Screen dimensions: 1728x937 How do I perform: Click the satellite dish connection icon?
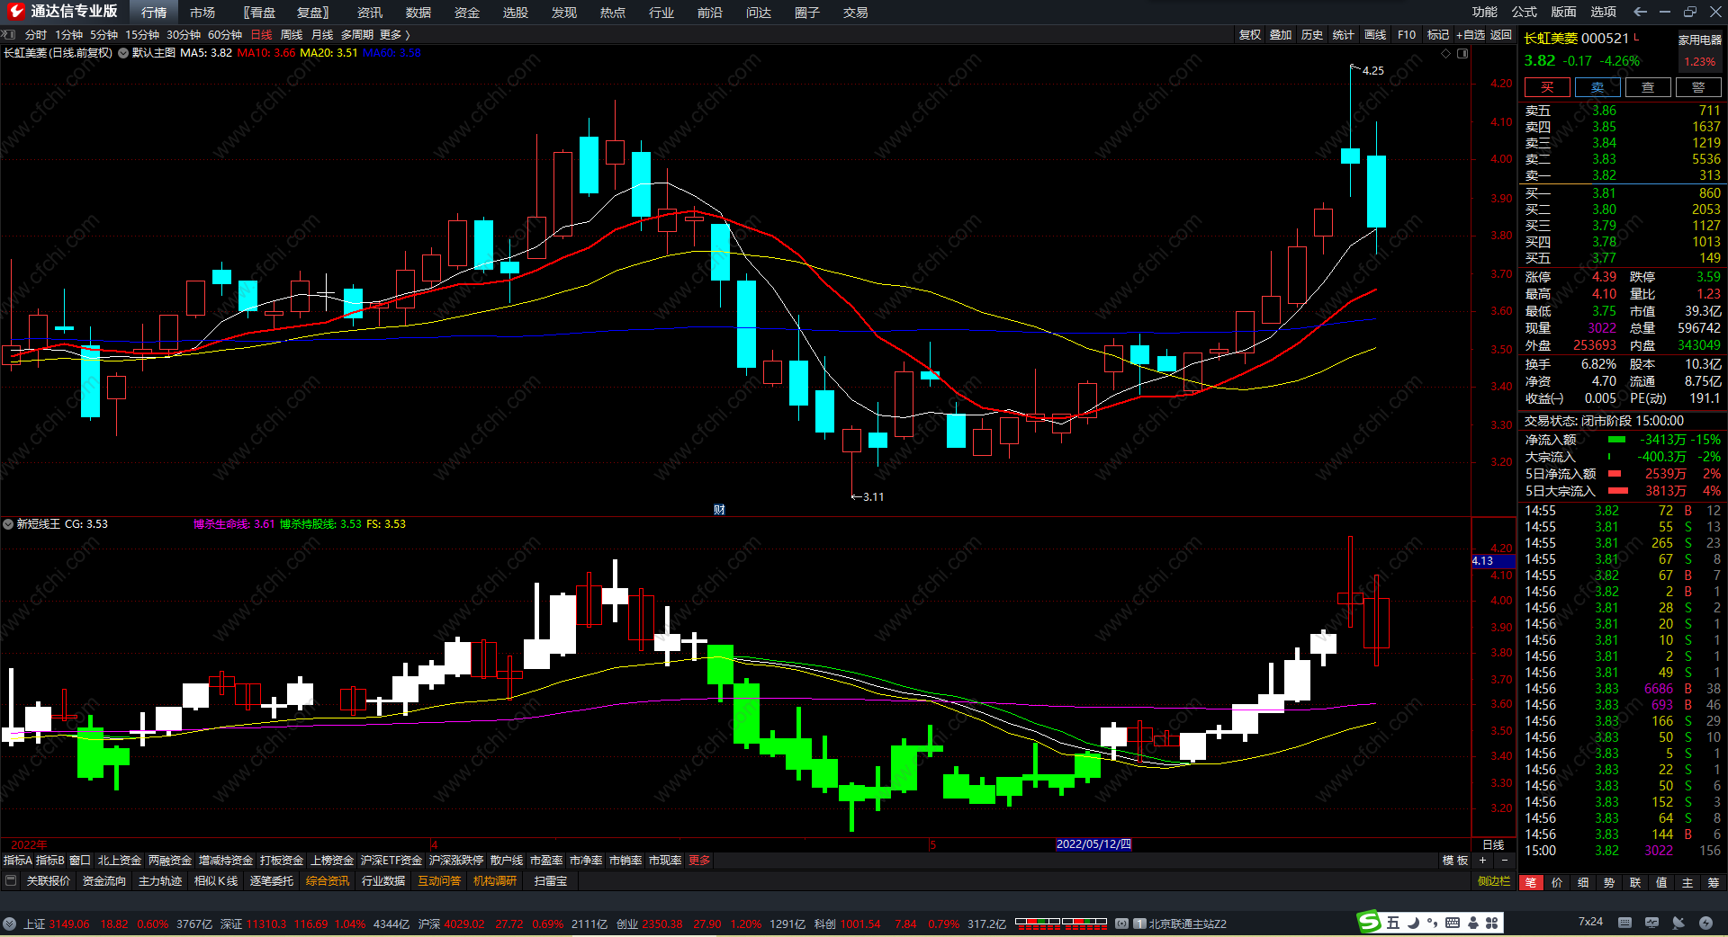pyautogui.click(x=1678, y=923)
